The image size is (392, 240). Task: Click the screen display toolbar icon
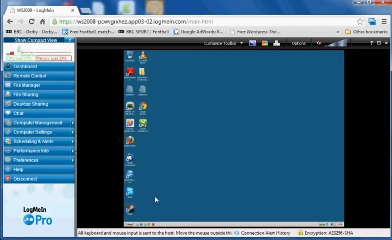point(253,43)
